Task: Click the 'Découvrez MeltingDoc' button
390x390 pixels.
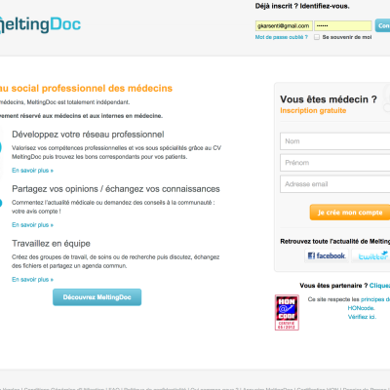Action: point(97,297)
